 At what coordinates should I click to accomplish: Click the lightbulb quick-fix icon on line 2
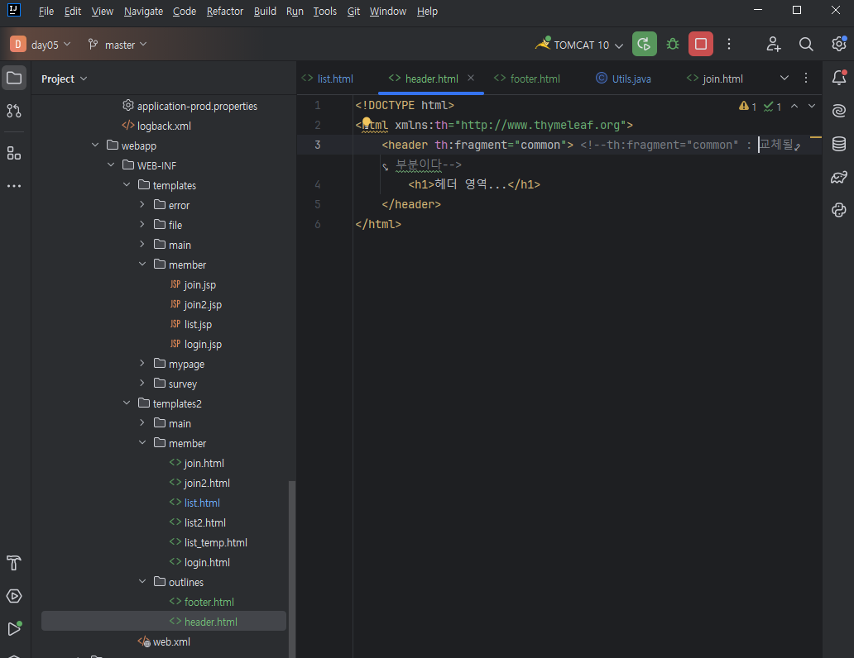tap(367, 122)
